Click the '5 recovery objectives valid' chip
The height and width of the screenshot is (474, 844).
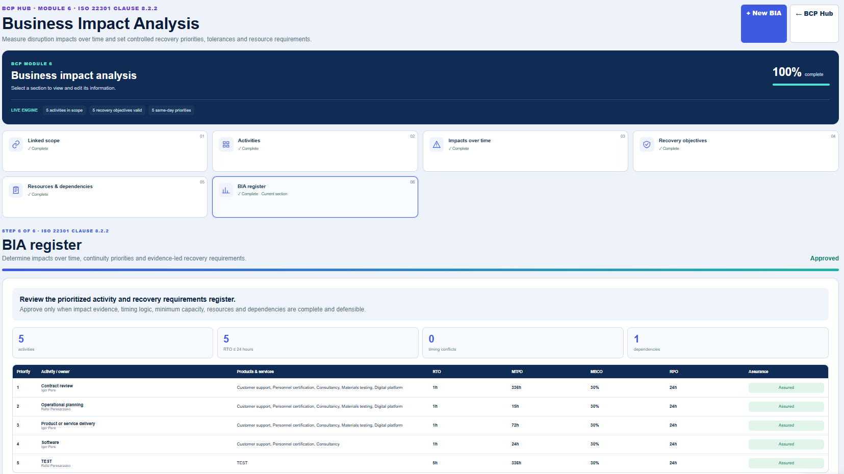[x=117, y=110]
